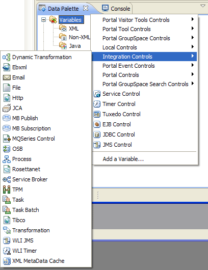Expand Portal Event Controls submenu arrow
This screenshot has width=208, height=270.
[x=193, y=65]
